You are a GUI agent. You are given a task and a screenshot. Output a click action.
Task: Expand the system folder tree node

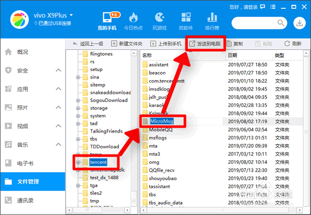pyautogui.click(x=78, y=116)
